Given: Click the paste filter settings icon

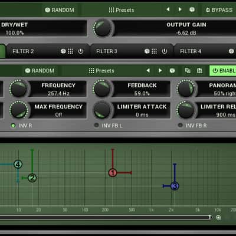Looking at the screenshot, I should [199, 70].
